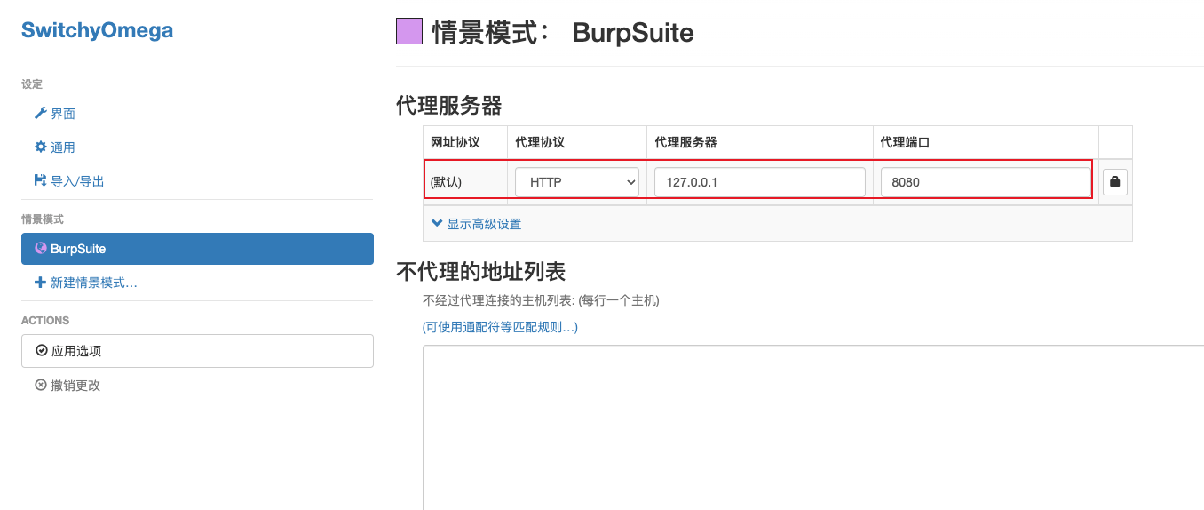Image resolution: width=1204 pixels, height=510 pixels.
Task: Click the SwitchyOmega logo title
Action: pos(97,30)
